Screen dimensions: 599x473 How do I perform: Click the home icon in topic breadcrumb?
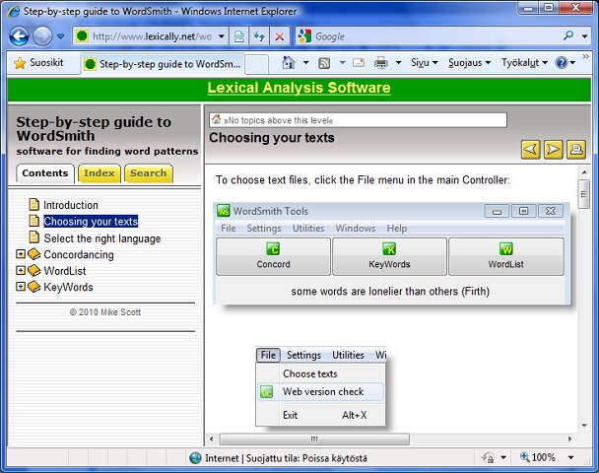tap(216, 119)
